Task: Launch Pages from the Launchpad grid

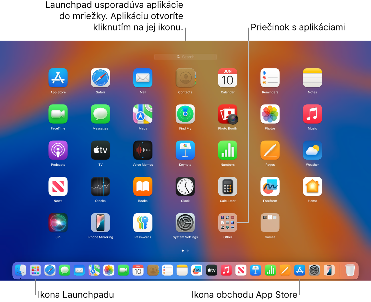Action: click(x=270, y=150)
